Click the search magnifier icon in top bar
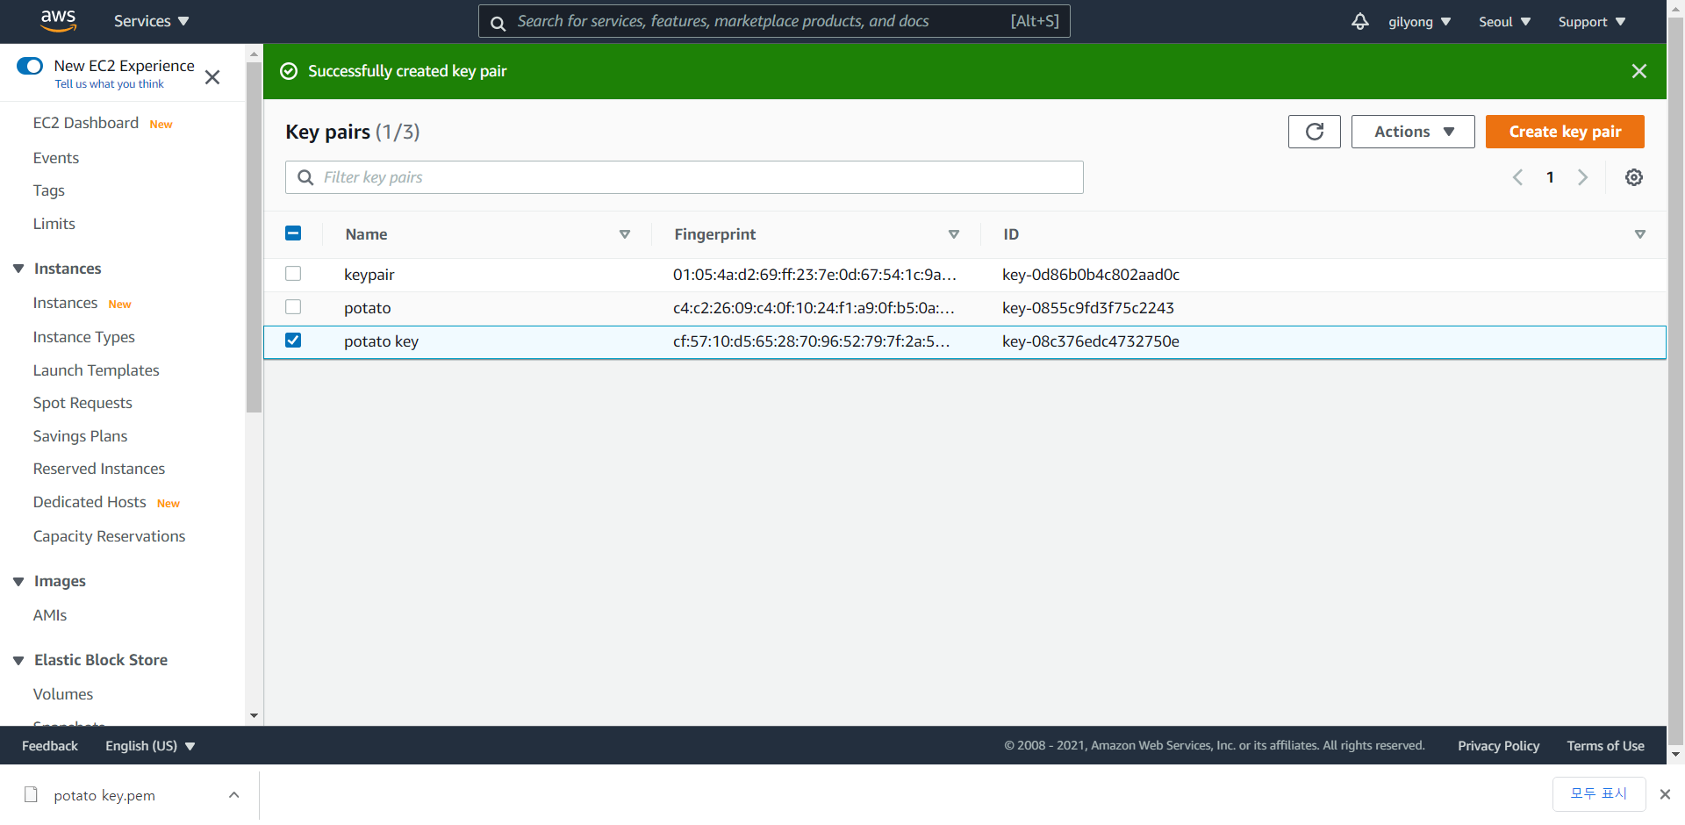This screenshot has width=1685, height=825. pos(498,23)
